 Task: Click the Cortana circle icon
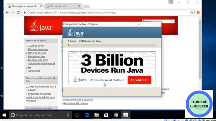coord(13,115)
